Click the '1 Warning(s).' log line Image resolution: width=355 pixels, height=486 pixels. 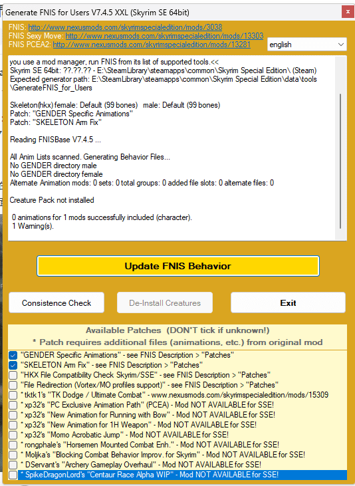[33, 226]
